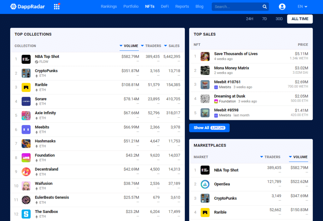
Task: Open the CryptoPunks collection name link
Action: (x=46, y=71)
